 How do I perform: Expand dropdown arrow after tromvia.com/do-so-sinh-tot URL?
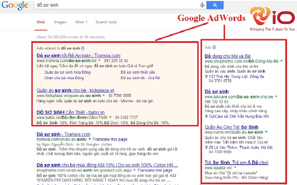[99, 61]
